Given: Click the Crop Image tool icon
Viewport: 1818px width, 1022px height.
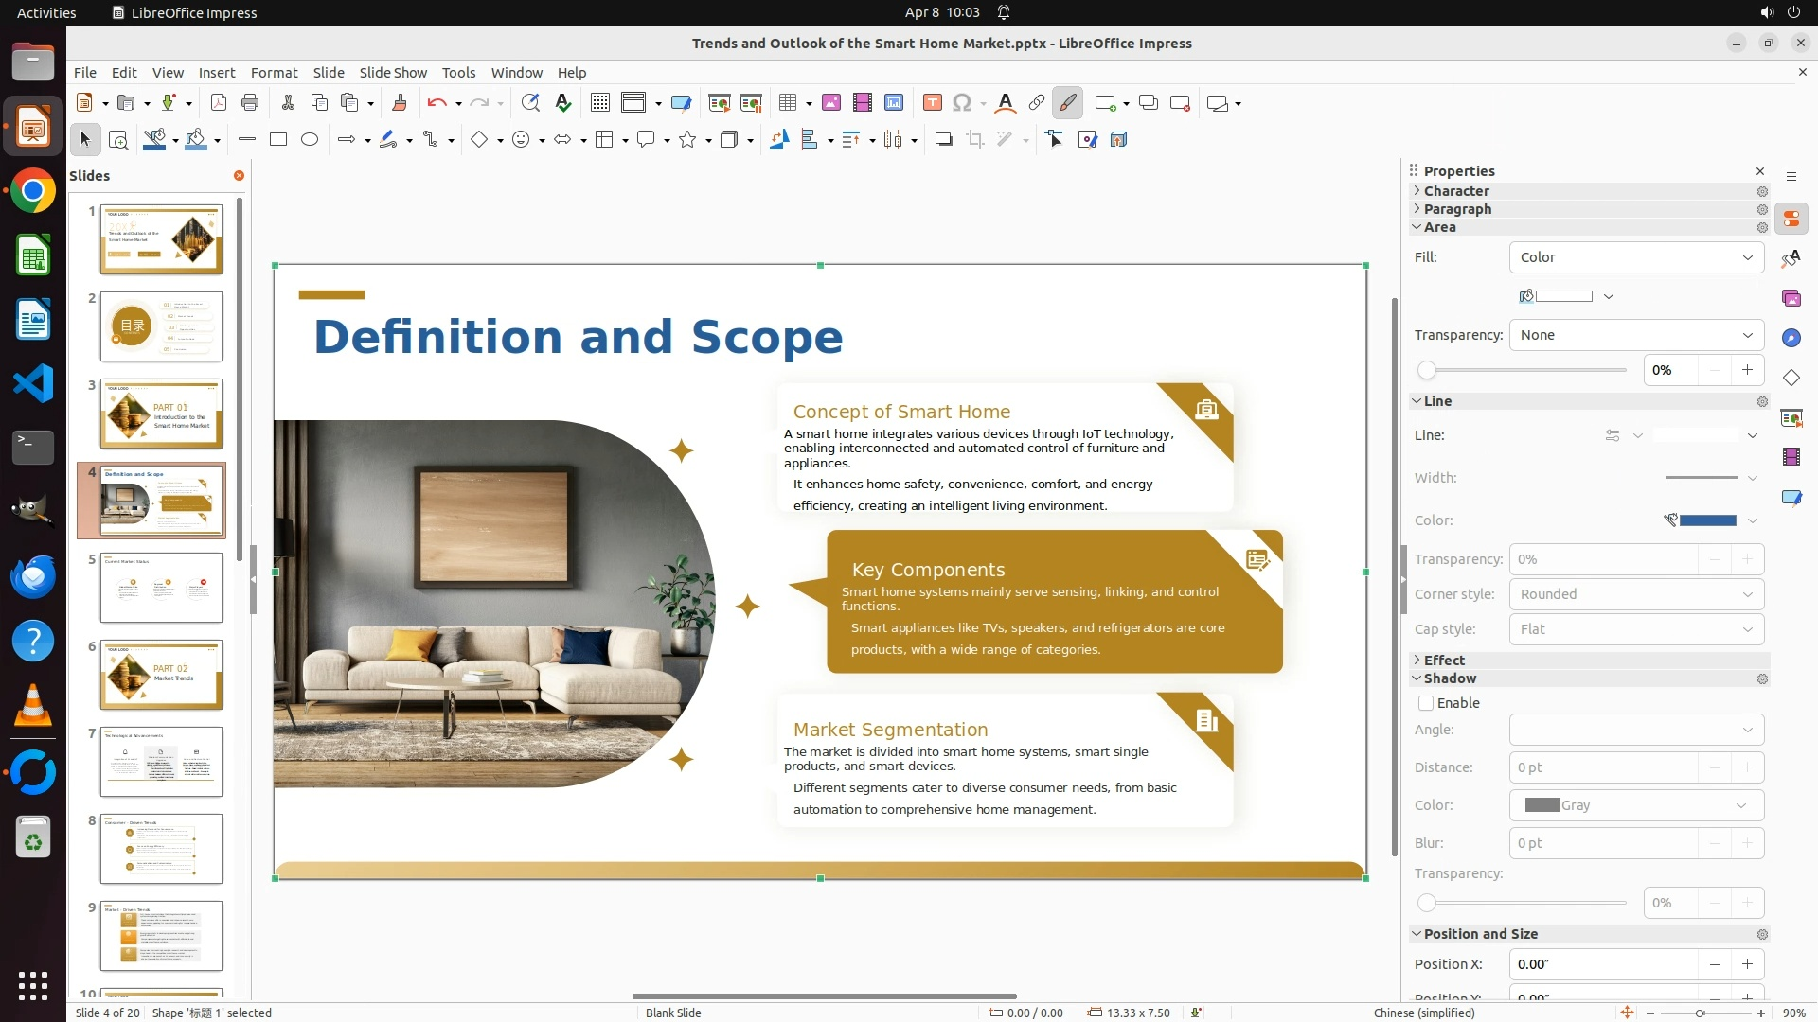Looking at the screenshot, I should point(974,140).
